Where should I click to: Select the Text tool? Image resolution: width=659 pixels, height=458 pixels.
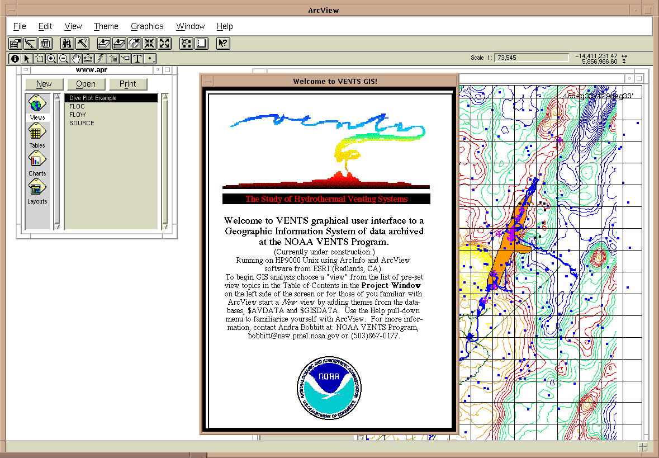click(x=138, y=59)
